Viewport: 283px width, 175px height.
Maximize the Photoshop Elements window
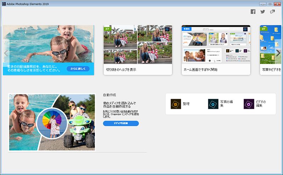point(270,4)
